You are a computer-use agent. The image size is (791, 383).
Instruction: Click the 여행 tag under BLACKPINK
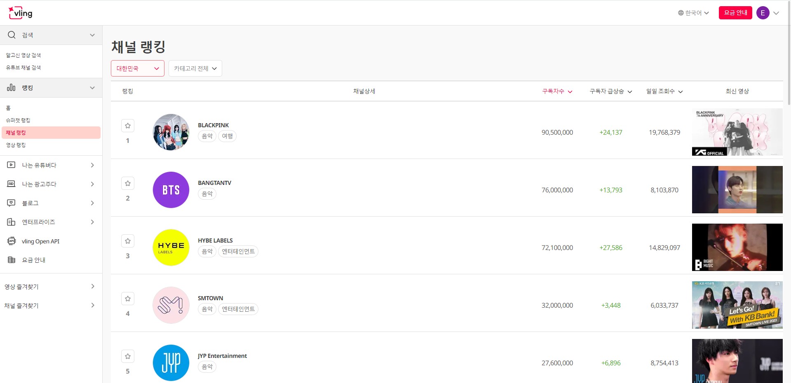click(x=227, y=136)
